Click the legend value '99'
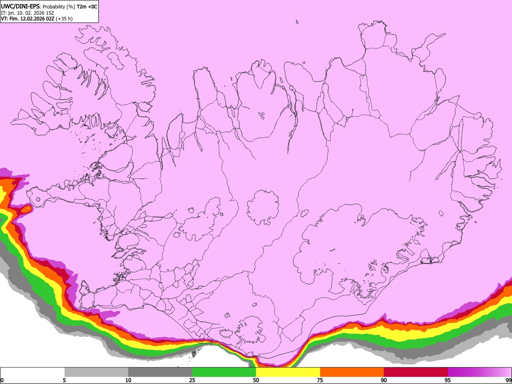This screenshot has width=512, height=384. coord(508,380)
